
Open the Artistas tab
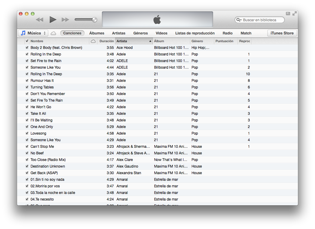point(119,33)
